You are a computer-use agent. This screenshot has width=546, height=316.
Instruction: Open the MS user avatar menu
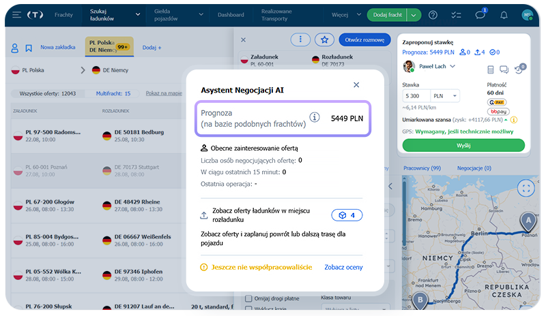[x=527, y=15]
